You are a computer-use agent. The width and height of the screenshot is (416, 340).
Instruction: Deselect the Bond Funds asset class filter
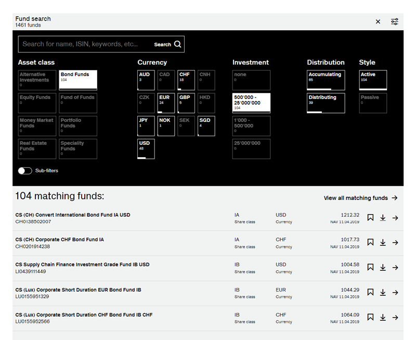tap(78, 80)
